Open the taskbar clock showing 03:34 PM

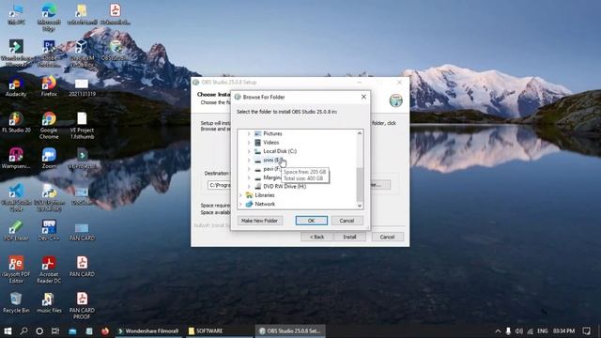click(563, 330)
